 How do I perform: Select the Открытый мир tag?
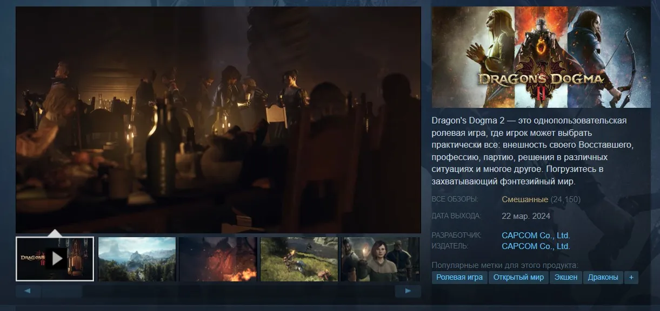point(518,278)
